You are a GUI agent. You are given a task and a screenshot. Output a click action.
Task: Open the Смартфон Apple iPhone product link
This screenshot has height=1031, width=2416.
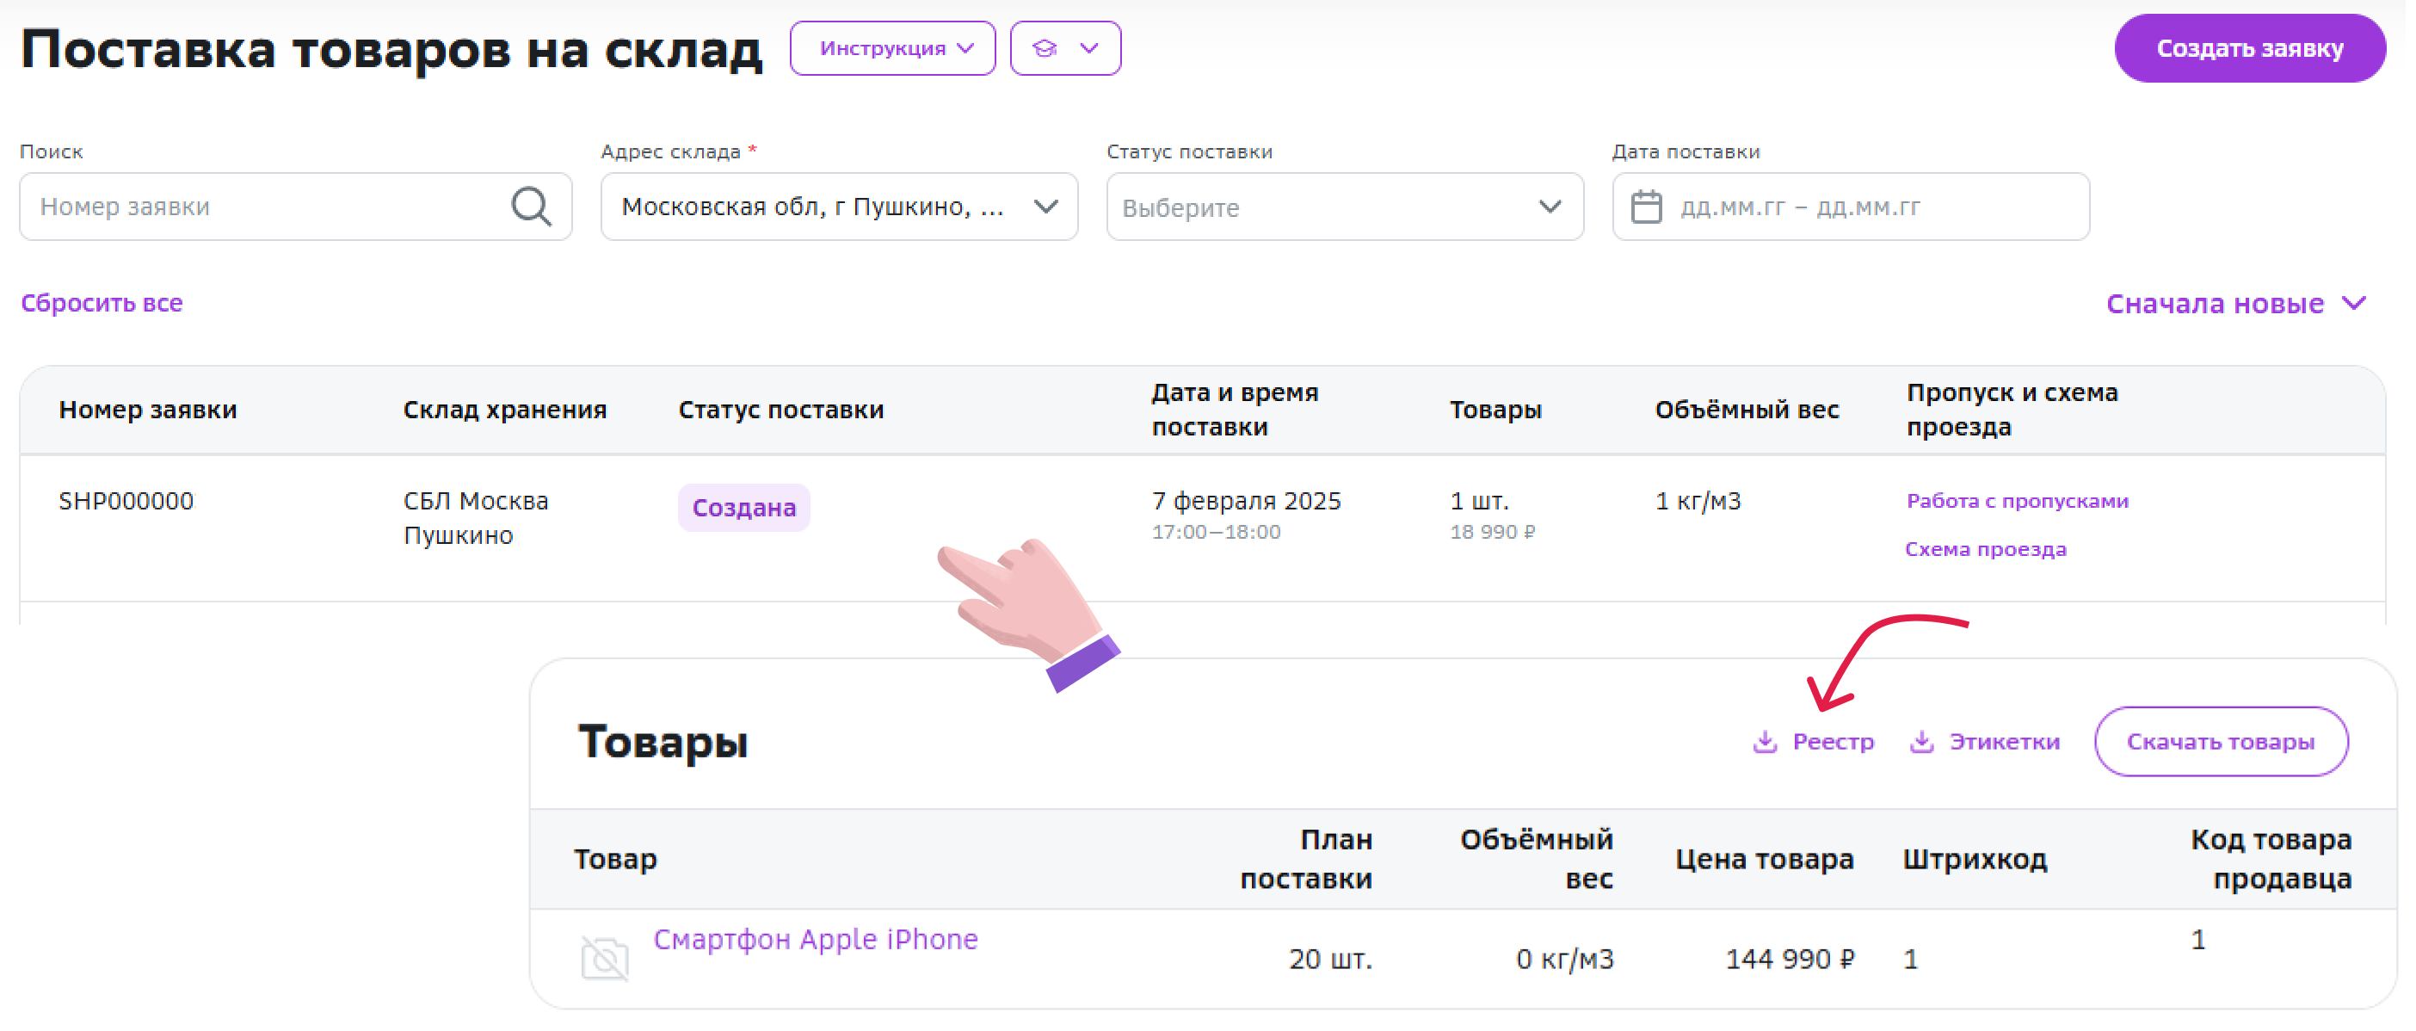click(x=815, y=939)
